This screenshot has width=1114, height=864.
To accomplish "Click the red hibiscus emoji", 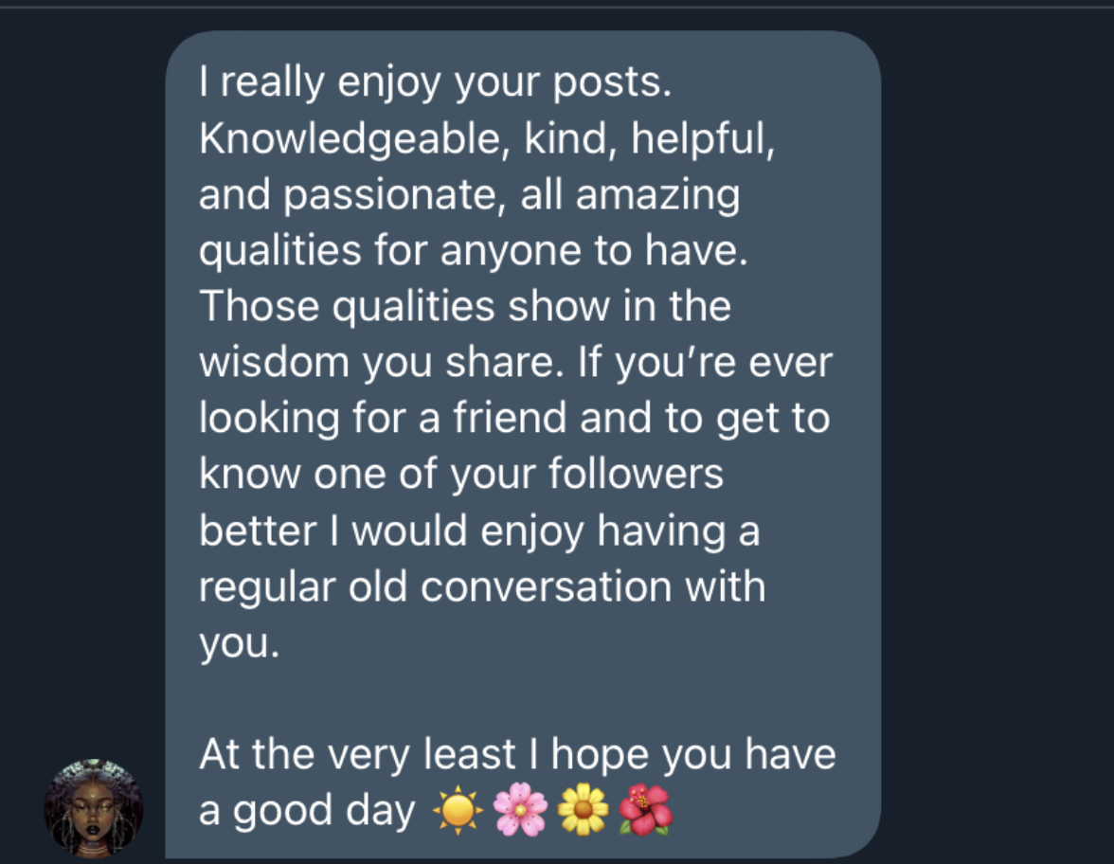I will click(x=645, y=812).
